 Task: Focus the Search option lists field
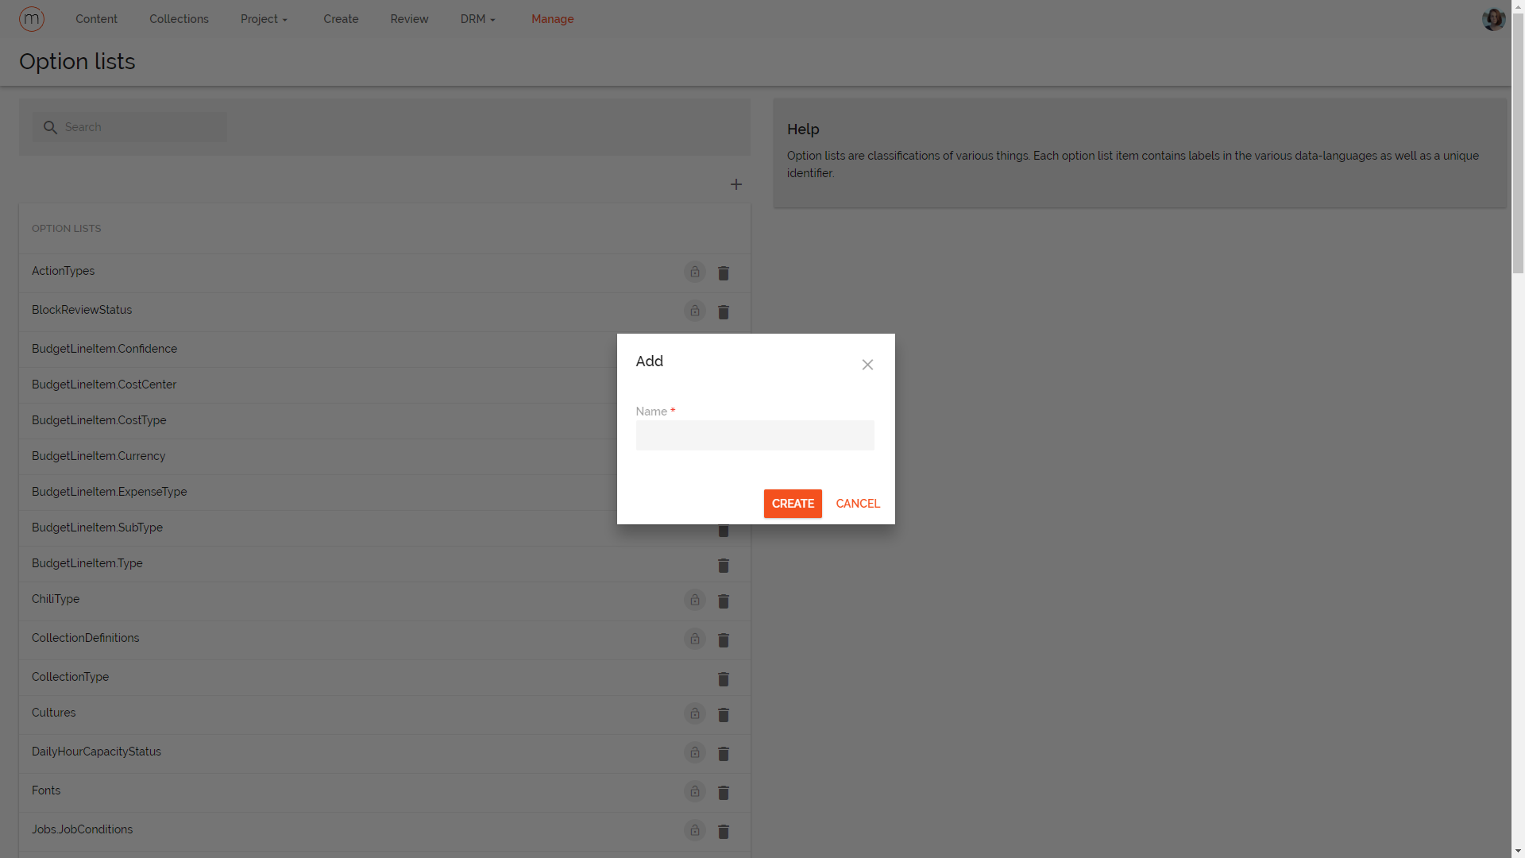click(129, 127)
